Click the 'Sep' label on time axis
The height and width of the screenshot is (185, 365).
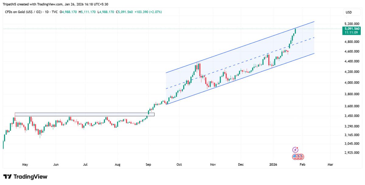click(148, 165)
